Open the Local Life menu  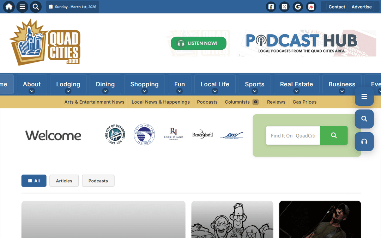point(215,84)
